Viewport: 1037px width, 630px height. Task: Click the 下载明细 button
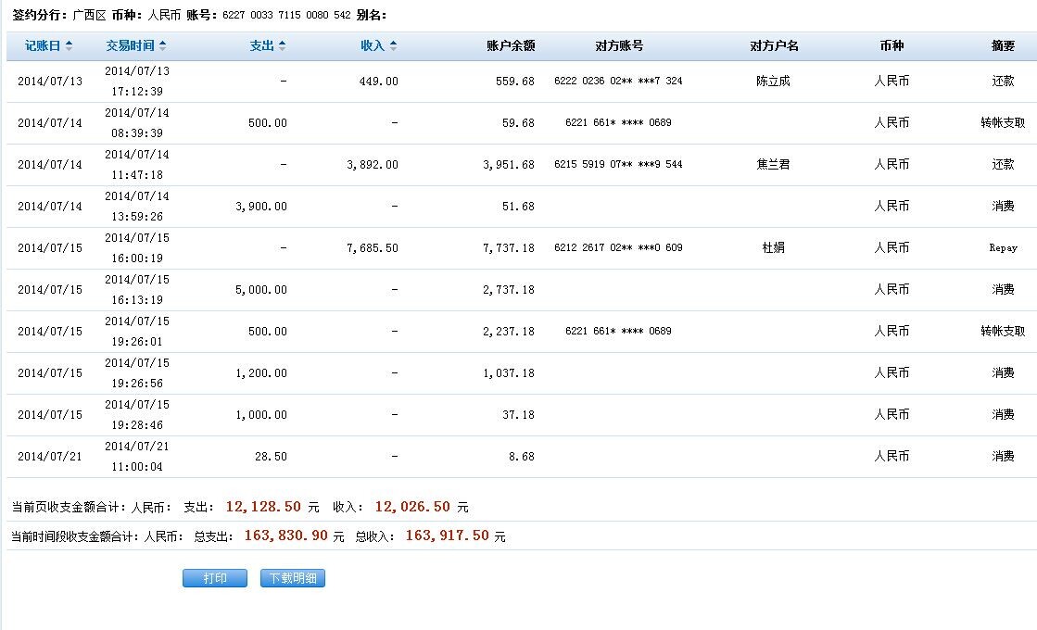tap(293, 578)
